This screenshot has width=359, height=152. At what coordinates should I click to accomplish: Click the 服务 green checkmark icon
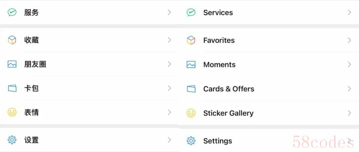click(12, 13)
